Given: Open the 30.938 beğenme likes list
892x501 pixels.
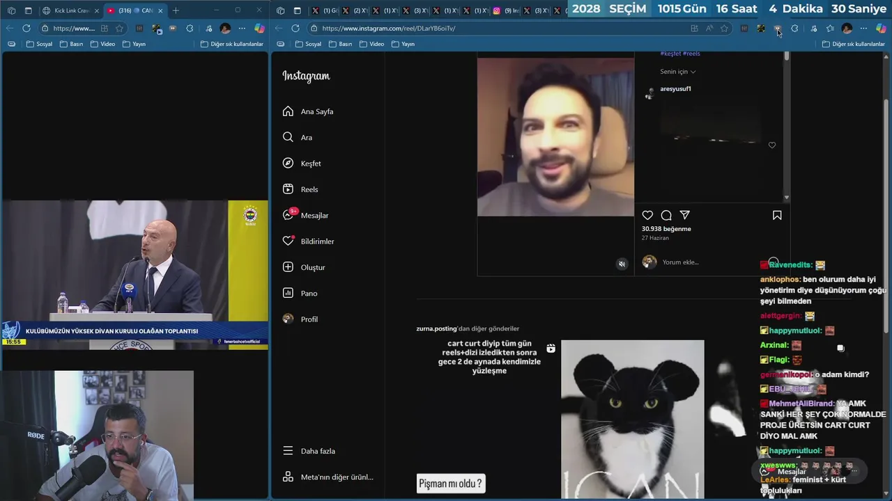Looking at the screenshot, I should 666,229.
